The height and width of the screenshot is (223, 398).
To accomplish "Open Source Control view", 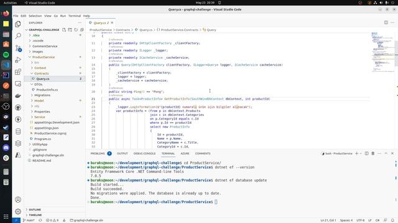I will pos(18,48).
